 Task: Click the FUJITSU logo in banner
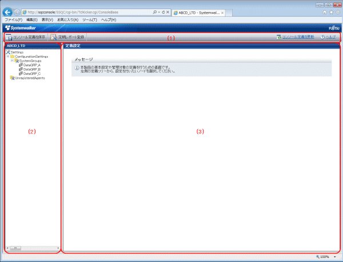[x=334, y=28]
